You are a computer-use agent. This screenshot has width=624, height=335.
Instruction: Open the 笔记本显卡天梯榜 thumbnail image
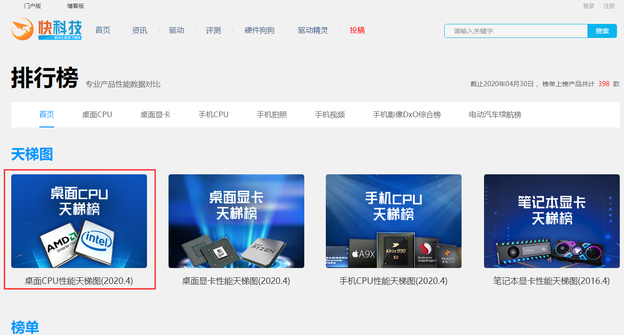(x=551, y=221)
